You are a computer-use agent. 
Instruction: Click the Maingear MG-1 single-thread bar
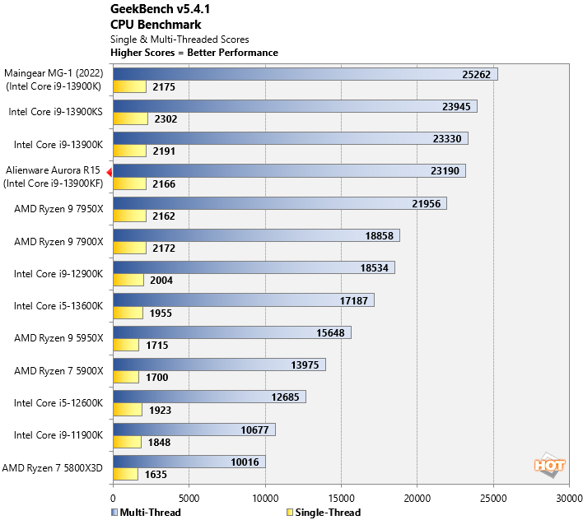pos(130,86)
